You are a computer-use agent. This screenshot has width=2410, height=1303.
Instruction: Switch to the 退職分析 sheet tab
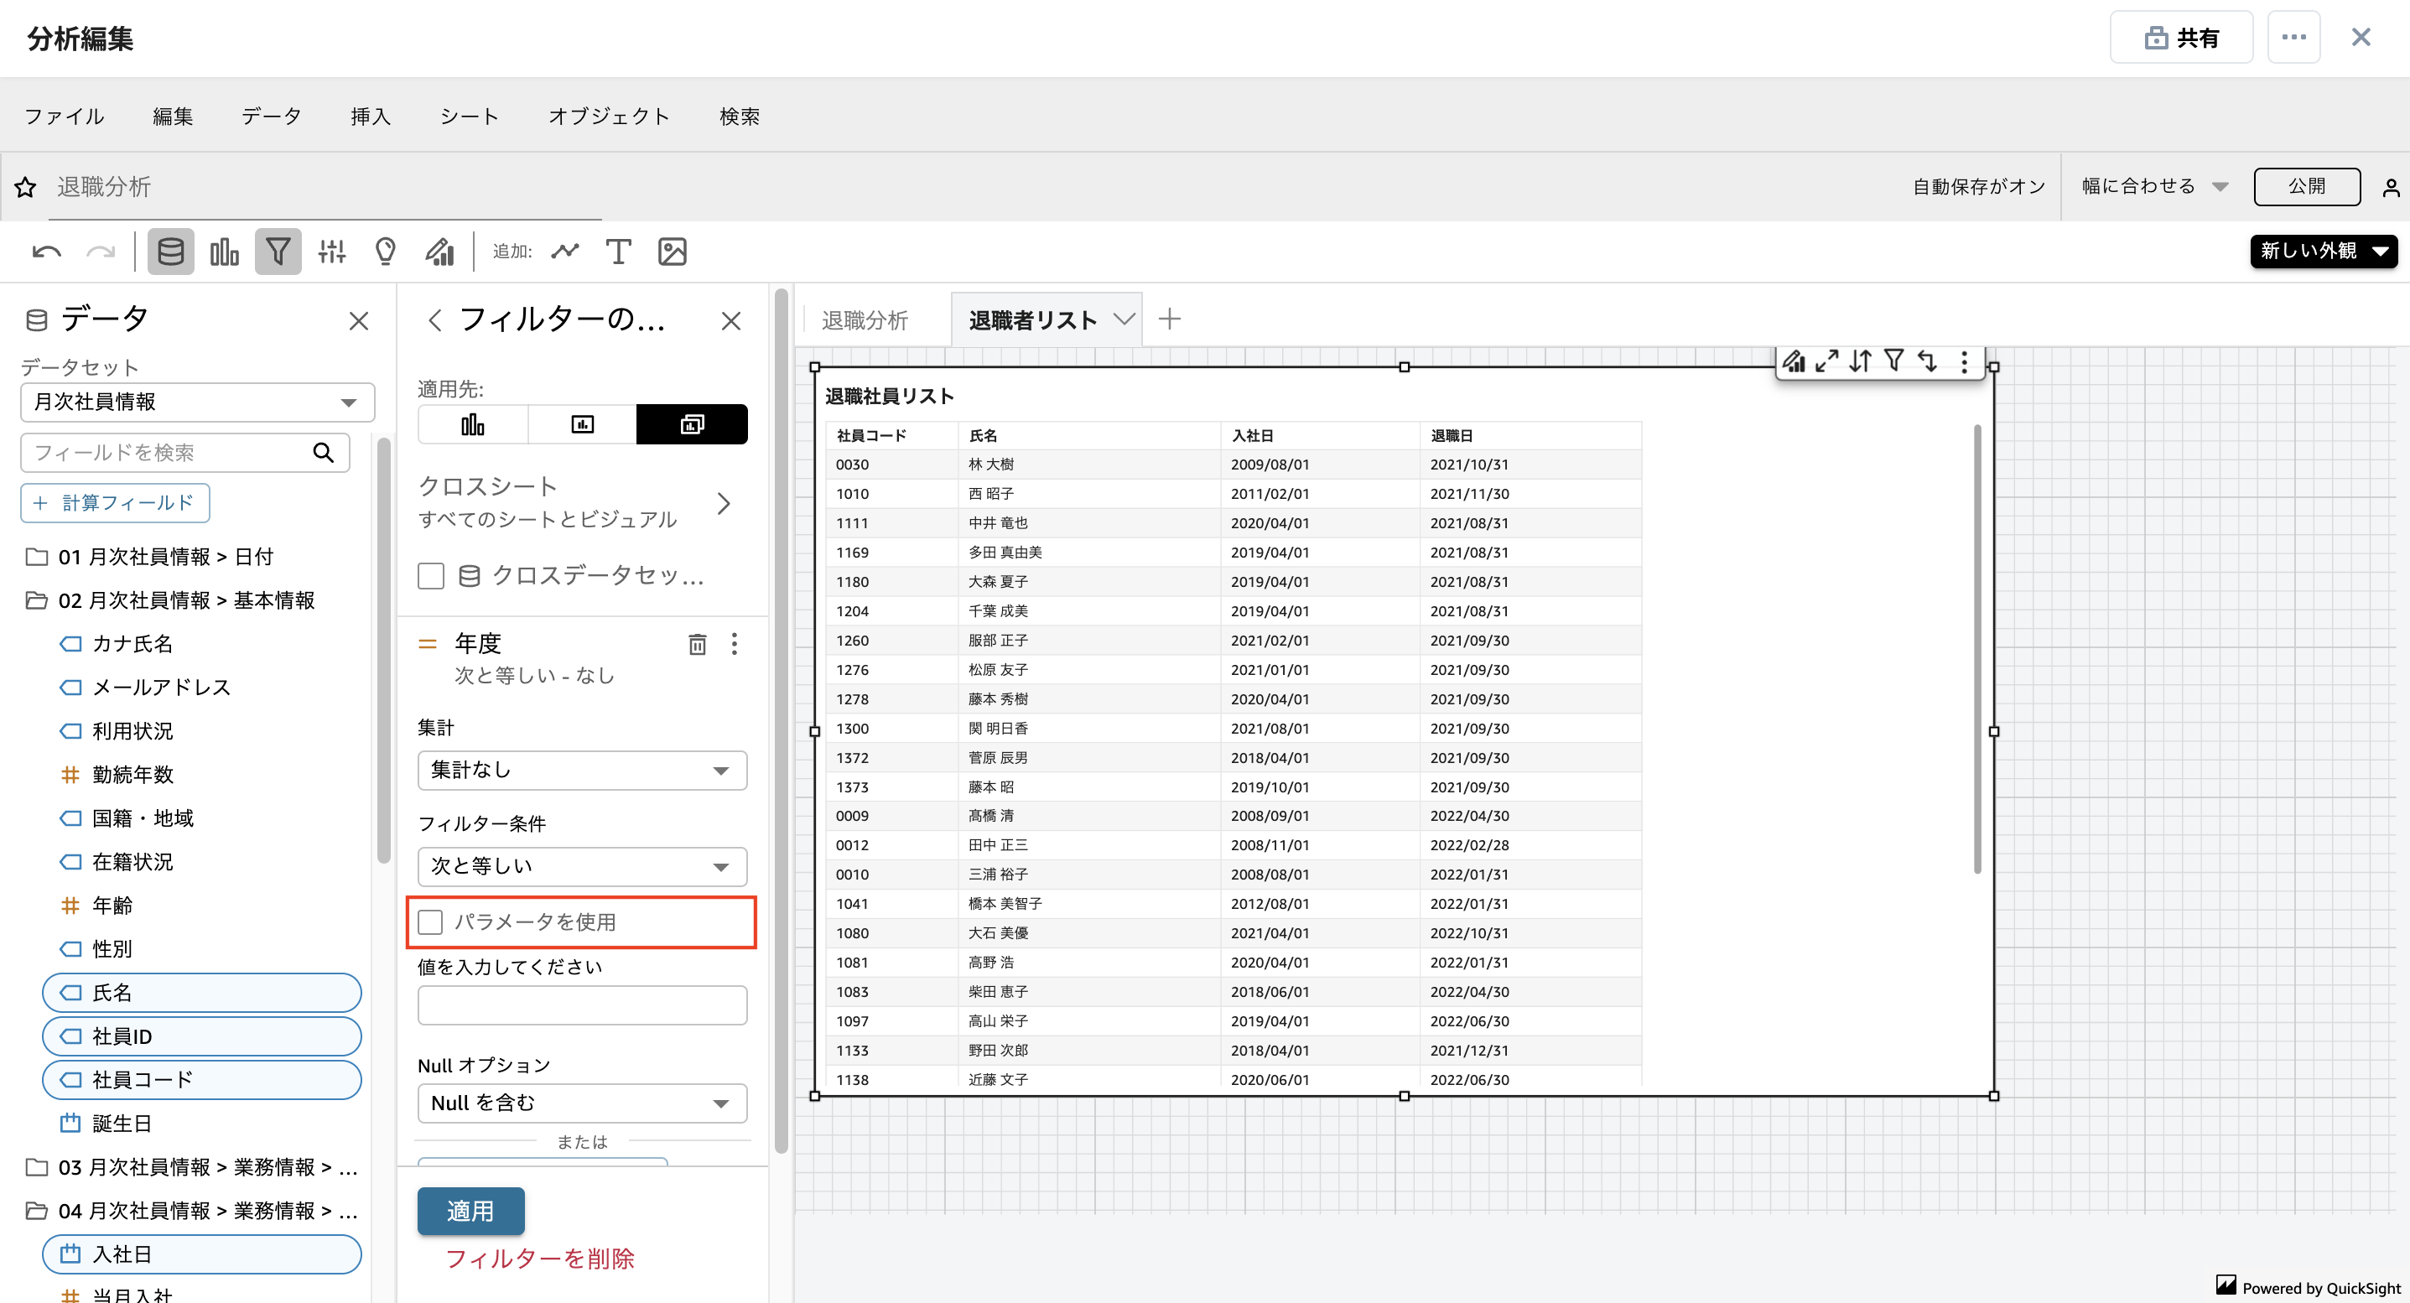pos(865,319)
